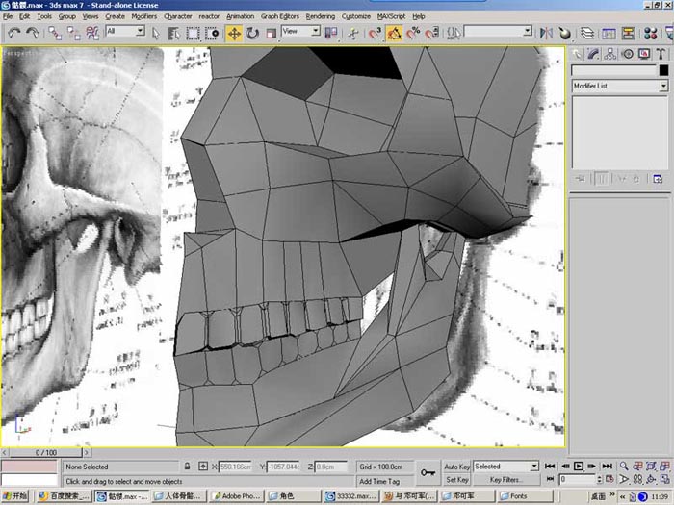Click the viewport Zoom magnifier icon

[624, 466]
